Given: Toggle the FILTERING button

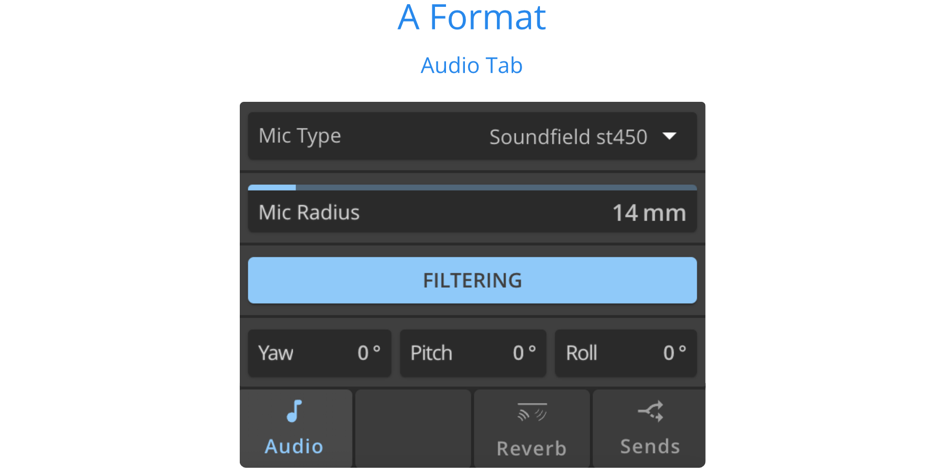Looking at the screenshot, I should tap(472, 280).
